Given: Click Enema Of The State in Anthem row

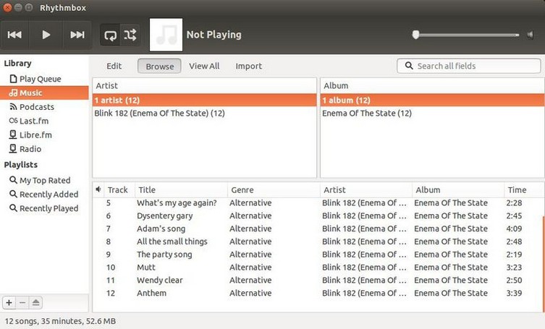Looking at the screenshot, I should [x=451, y=293].
